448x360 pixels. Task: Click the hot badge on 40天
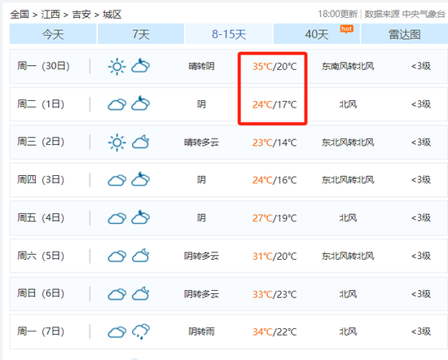346,29
